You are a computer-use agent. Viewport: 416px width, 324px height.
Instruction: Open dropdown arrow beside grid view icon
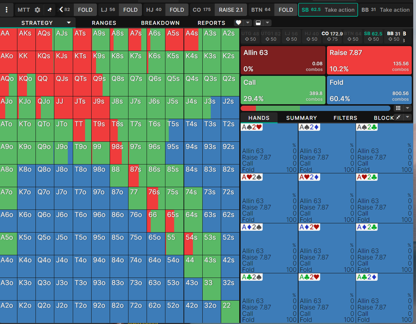(407, 108)
